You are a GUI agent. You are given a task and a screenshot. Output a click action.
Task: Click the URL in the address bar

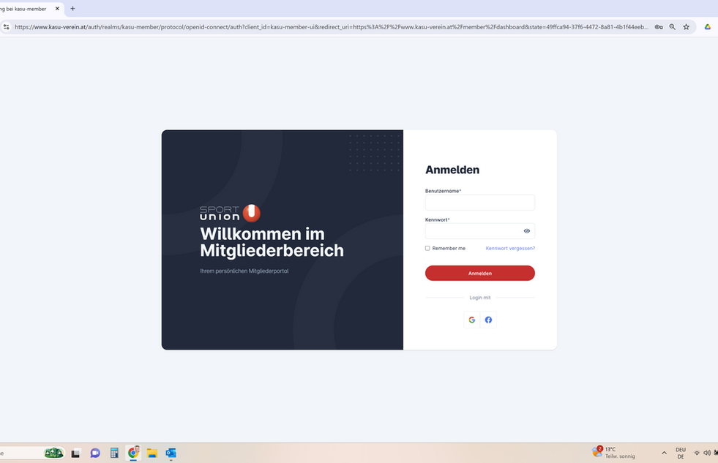tap(331, 27)
